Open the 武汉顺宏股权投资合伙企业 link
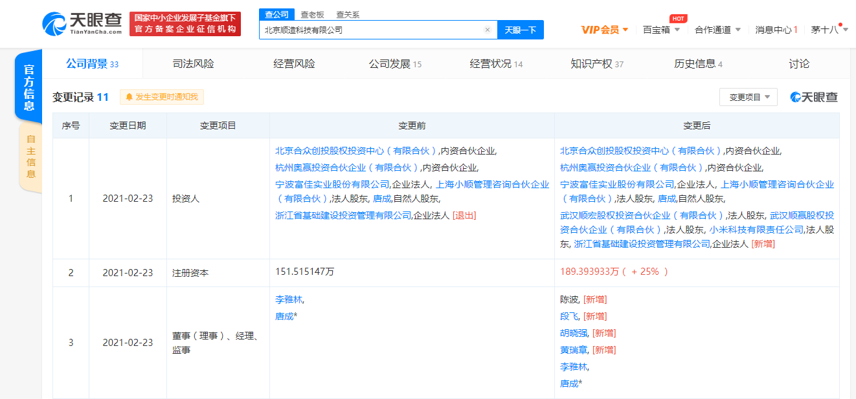Viewport: 856px width, 399px height. [642, 215]
